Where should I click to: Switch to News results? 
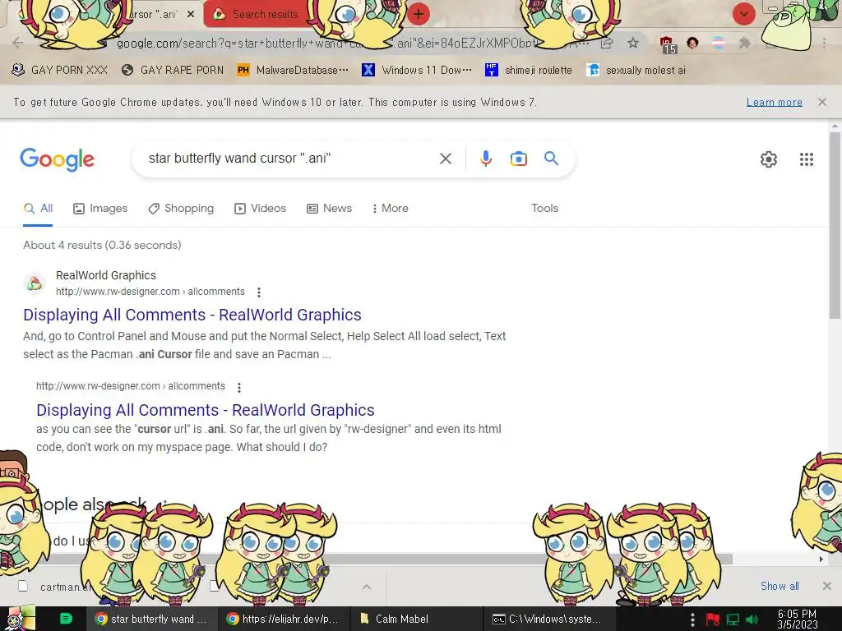coord(329,208)
